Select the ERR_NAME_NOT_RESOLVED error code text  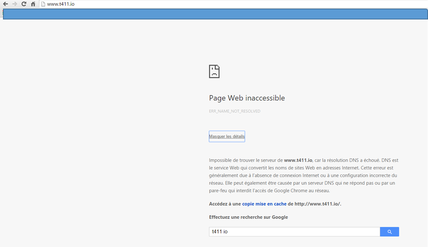(235, 111)
